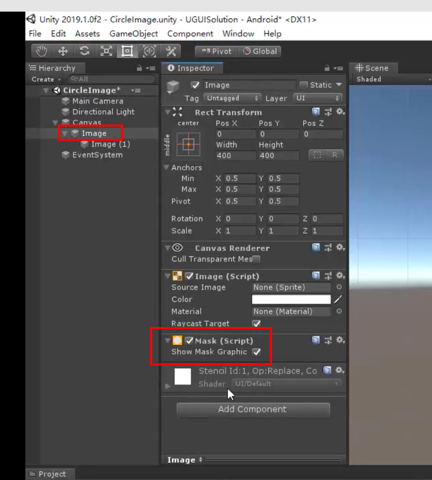Disable the Image Script component

point(189,276)
